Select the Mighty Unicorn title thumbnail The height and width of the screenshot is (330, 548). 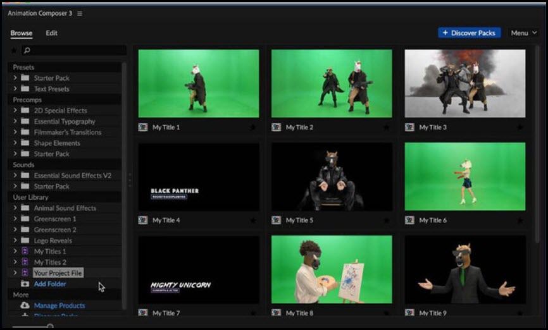pos(199,269)
